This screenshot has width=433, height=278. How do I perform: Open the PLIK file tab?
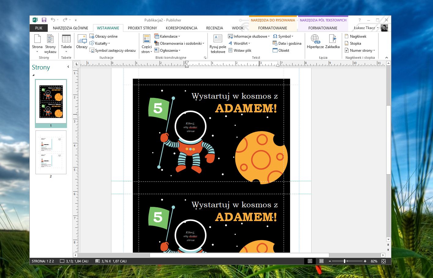pyautogui.click(x=39, y=28)
